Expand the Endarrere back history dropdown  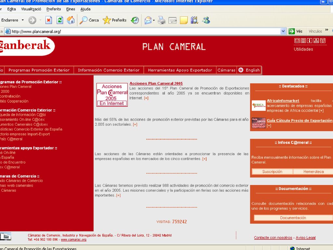click(23, 20)
